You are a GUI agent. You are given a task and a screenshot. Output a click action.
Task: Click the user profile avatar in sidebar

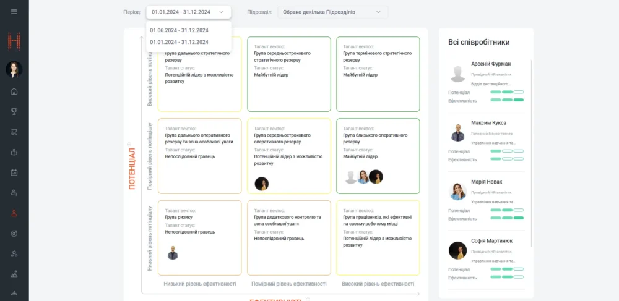point(14,69)
